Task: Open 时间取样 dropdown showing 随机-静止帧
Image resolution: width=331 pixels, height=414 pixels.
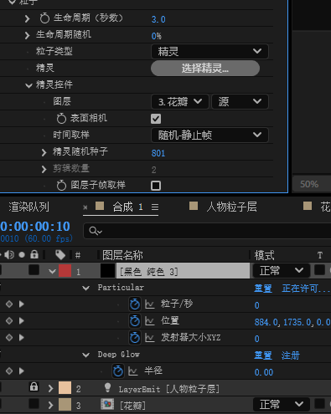Action: 209,135
